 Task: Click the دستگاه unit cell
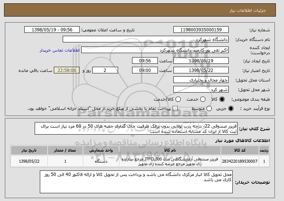click(101, 161)
